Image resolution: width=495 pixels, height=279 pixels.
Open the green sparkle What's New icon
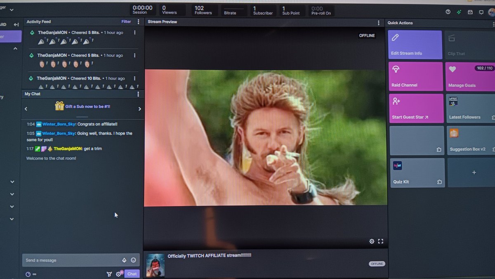tap(459, 12)
